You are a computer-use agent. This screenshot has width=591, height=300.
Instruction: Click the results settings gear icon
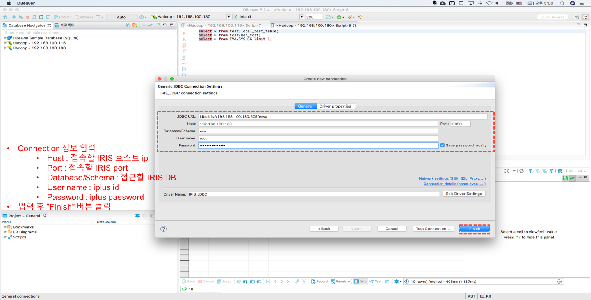click(x=397, y=281)
